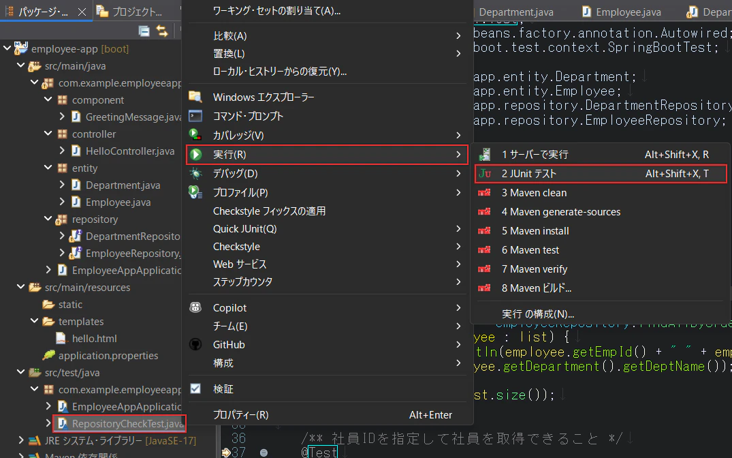This screenshot has width=732, height=458.
Task: Click the デバッグ bug icon
Action: (195, 173)
